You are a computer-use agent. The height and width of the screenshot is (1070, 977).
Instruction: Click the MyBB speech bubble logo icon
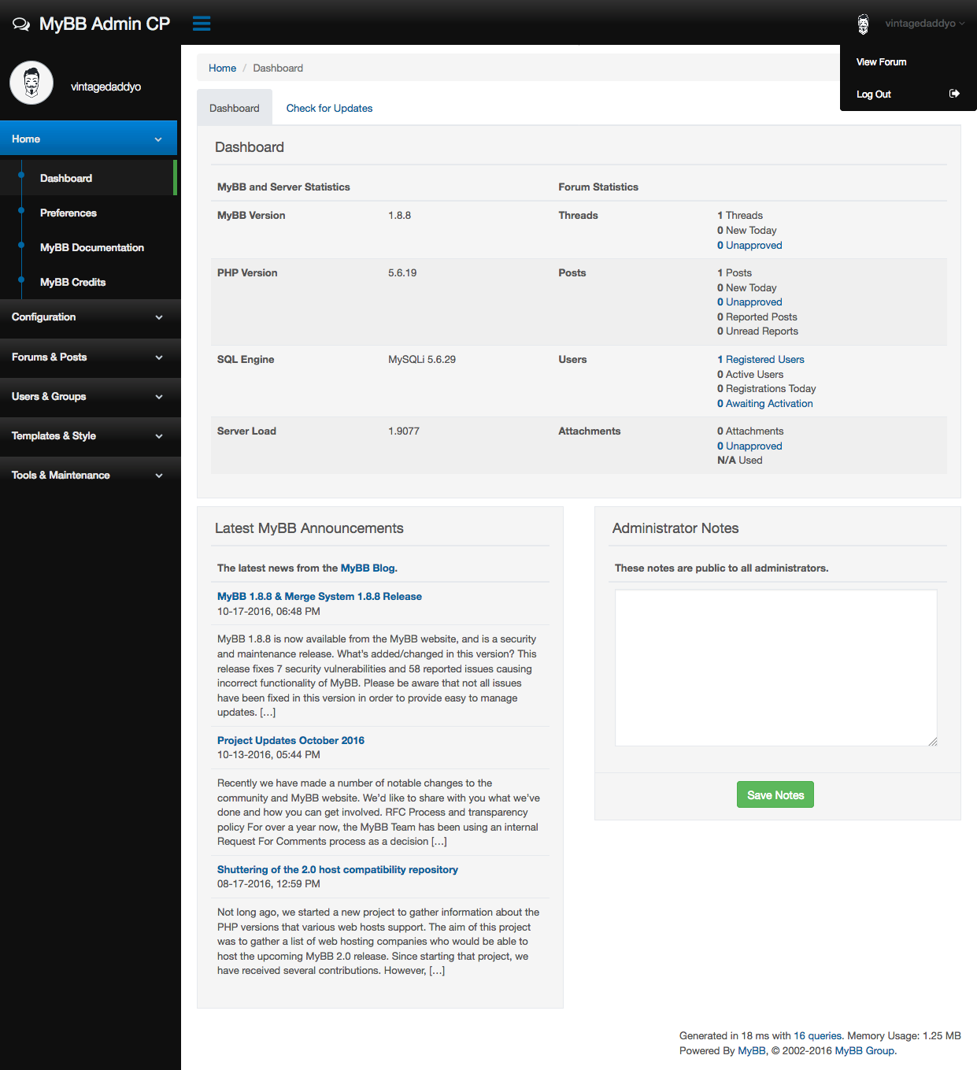[x=21, y=24]
